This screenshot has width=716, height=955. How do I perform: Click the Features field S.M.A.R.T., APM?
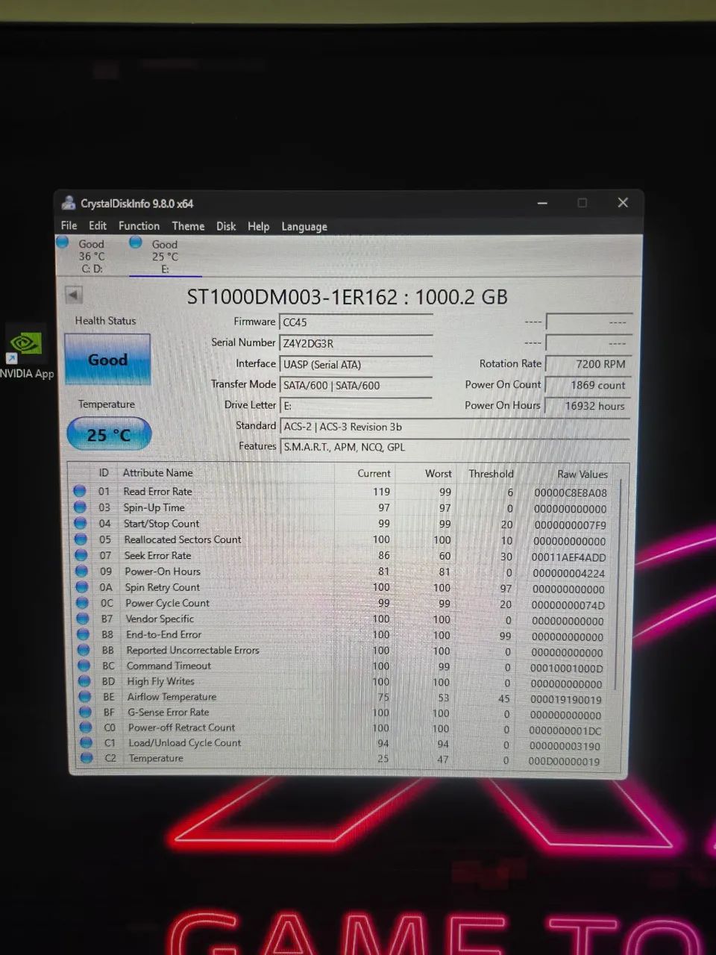(455, 447)
